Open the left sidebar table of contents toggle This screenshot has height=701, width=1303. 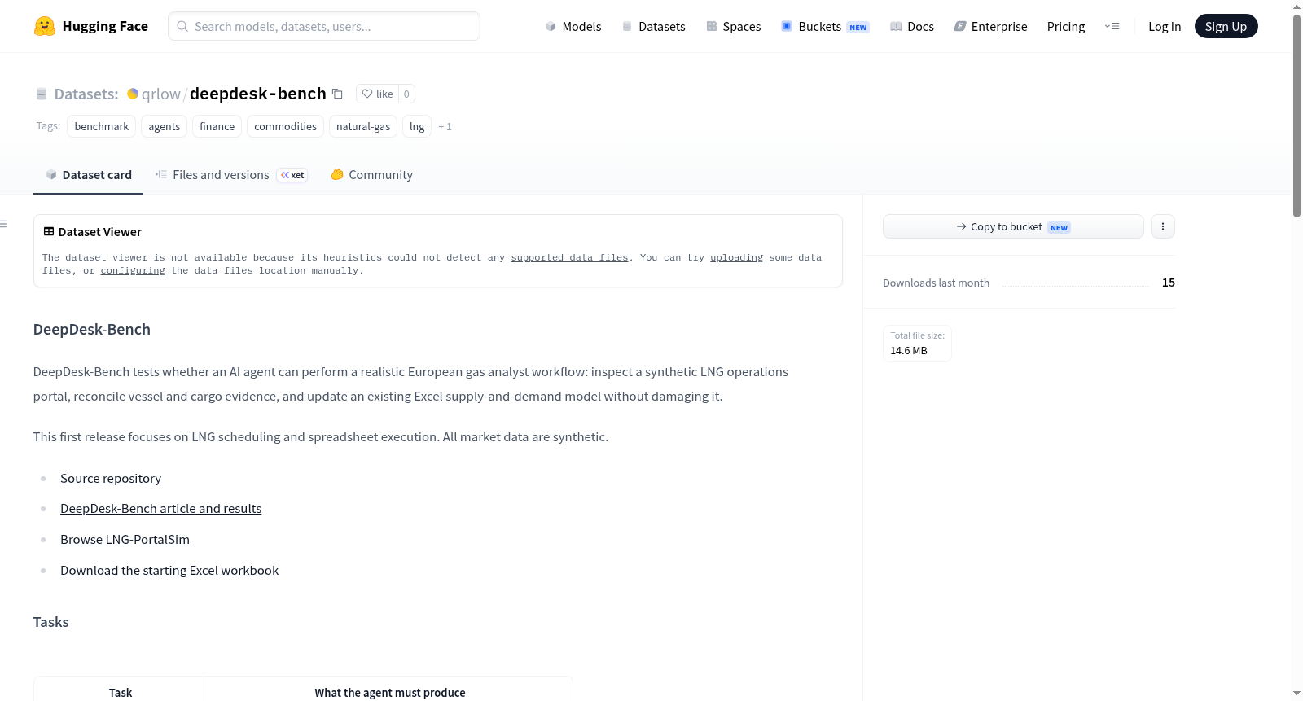(4, 224)
